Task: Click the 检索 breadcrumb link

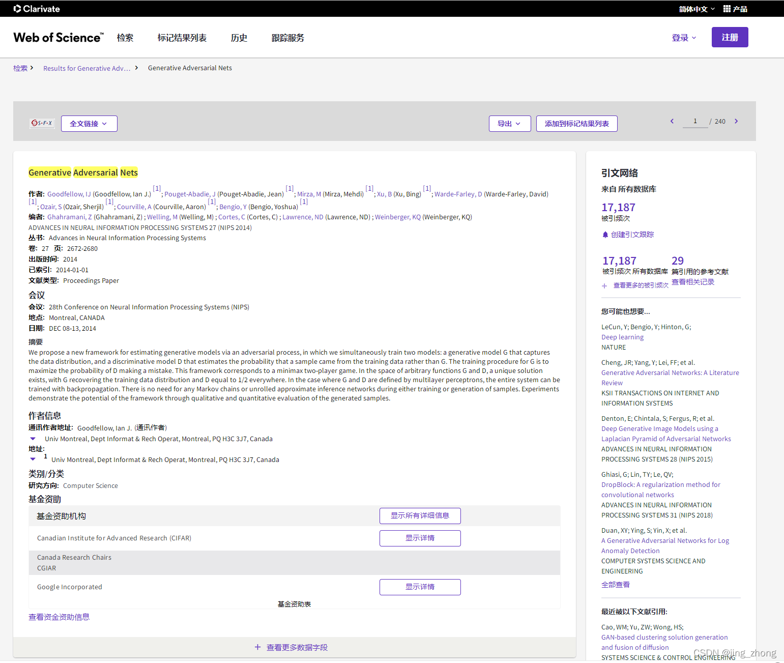Action: click(20, 68)
